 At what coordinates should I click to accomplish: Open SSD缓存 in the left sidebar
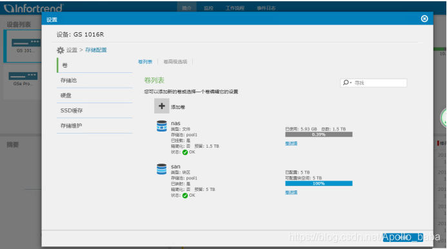[x=95, y=111]
